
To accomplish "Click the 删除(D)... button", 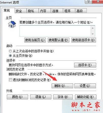I will tap(62, 86).
